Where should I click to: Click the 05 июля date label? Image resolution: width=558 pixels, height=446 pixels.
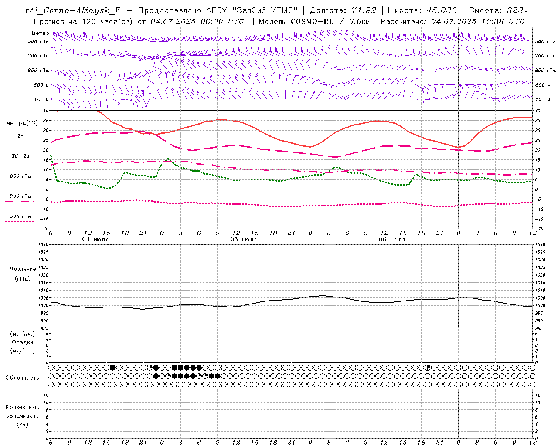point(243,240)
